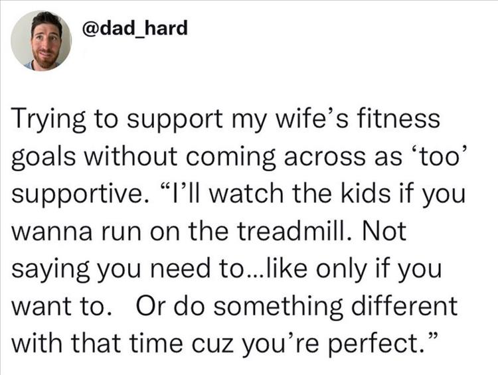Click the word "Trying" starting the tweet

pos(47,121)
